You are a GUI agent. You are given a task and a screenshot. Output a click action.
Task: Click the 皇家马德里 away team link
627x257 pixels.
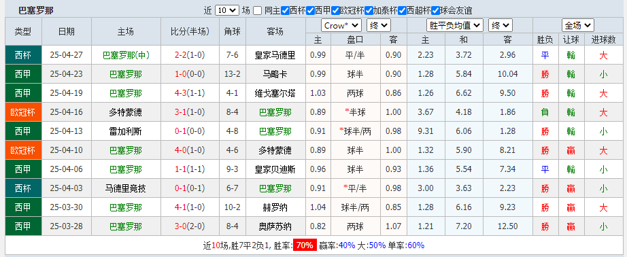pos(275,55)
